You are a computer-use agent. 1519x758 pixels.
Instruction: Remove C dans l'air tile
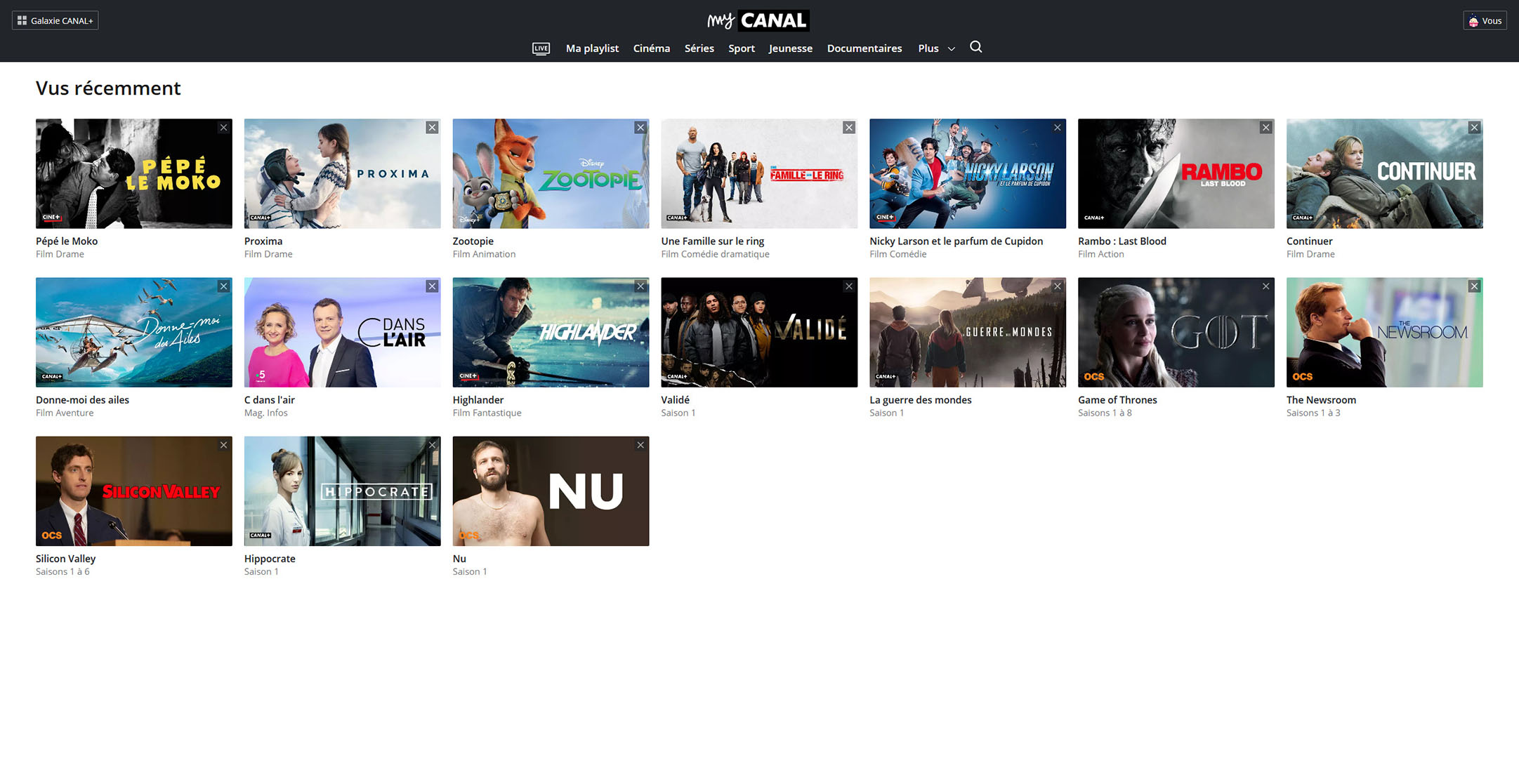pyautogui.click(x=432, y=286)
